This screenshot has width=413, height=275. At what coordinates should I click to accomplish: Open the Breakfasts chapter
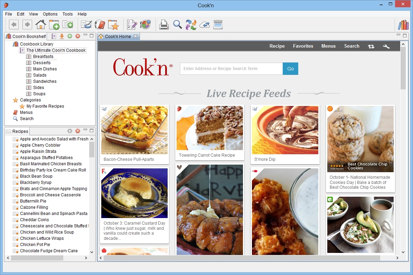click(43, 57)
